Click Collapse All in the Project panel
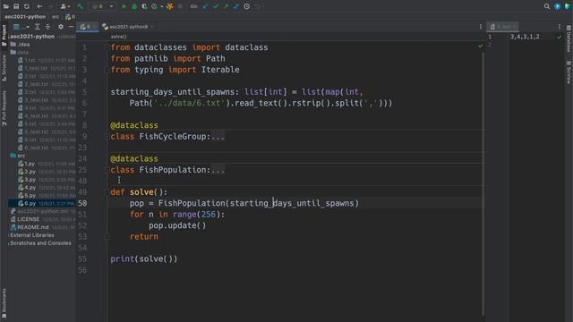The image size is (573, 322). click(x=47, y=27)
